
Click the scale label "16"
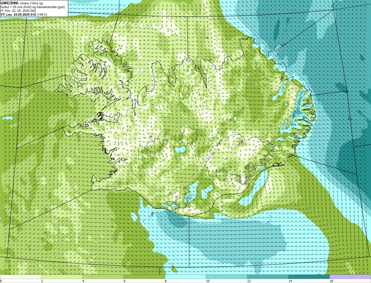pos(331,281)
